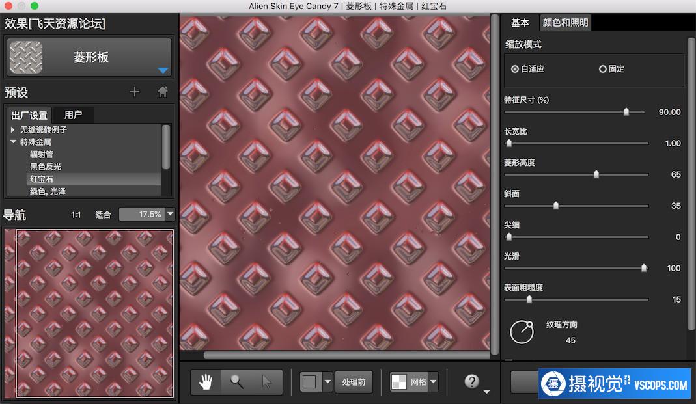Click the 表面粗糙度 value 15
Screen dimensions: 696x404
676,299
